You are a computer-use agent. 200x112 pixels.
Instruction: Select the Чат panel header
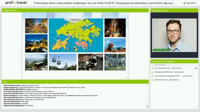point(75,82)
